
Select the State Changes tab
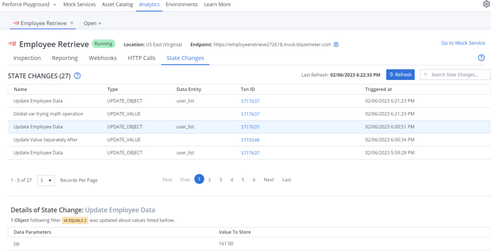tap(185, 58)
